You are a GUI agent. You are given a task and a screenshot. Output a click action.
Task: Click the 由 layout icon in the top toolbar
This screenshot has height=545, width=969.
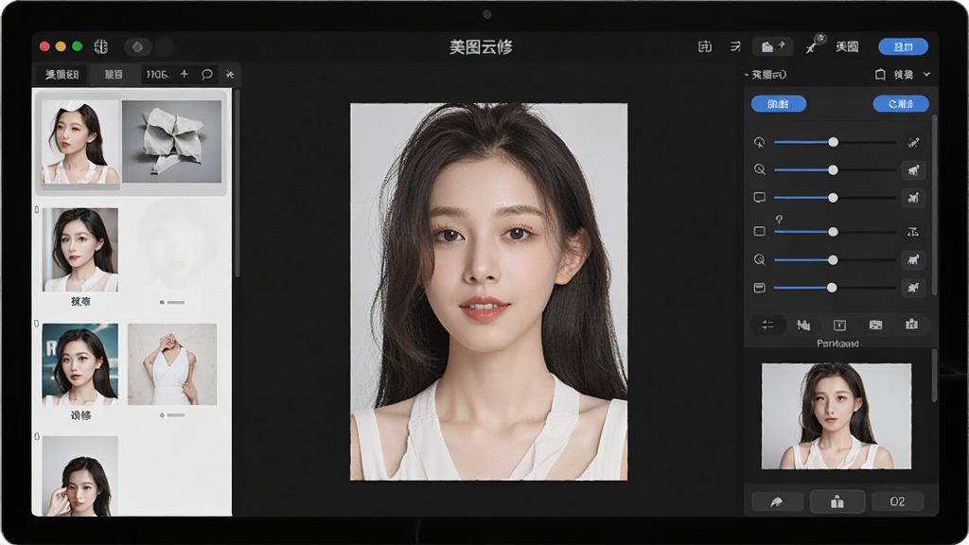point(704,46)
